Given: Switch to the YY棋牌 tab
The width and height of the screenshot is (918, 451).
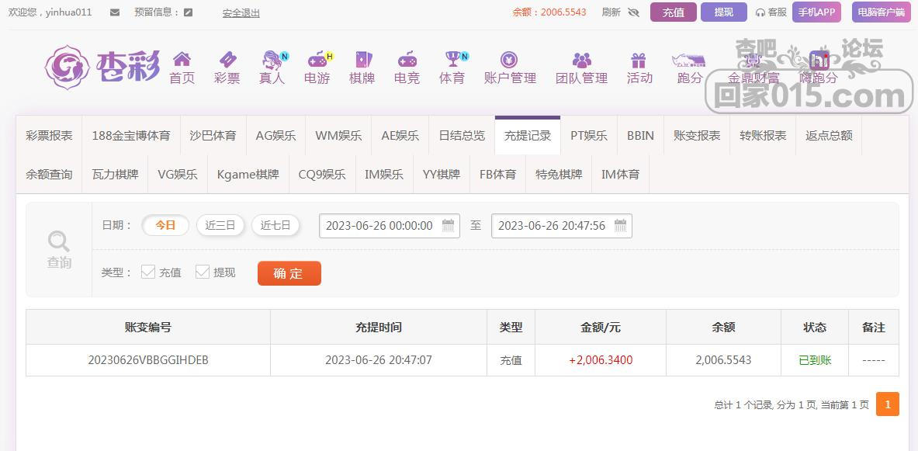Looking at the screenshot, I should (442, 174).
